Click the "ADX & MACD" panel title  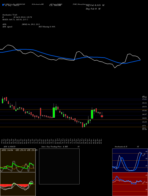click(9, 147)
